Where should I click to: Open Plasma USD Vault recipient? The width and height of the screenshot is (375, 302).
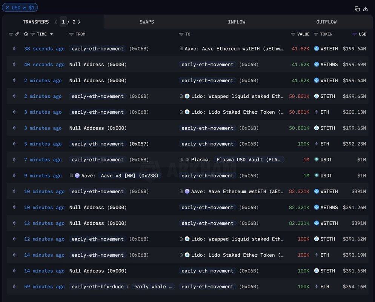click(249, 160)
